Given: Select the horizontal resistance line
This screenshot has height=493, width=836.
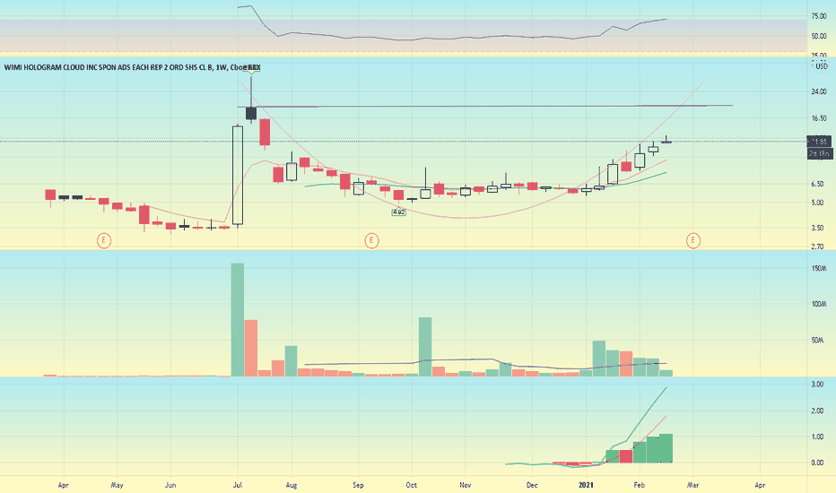Looking at the screenshot, I should 485,106.
